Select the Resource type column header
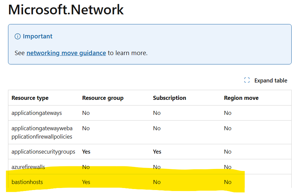The width and height of the screenshot is (298, 193). tap(30, 98)
